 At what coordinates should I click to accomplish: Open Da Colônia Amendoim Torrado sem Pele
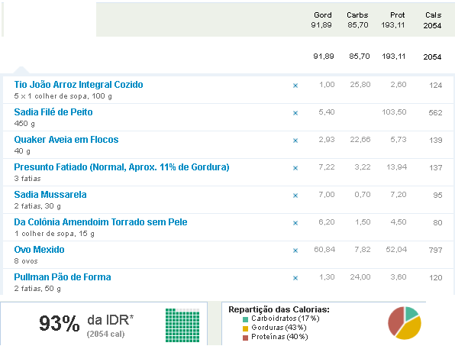tap(101, 222)
